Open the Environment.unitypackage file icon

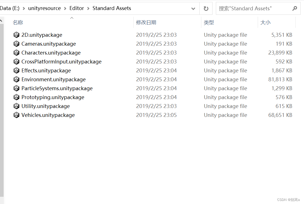point(16,79)
